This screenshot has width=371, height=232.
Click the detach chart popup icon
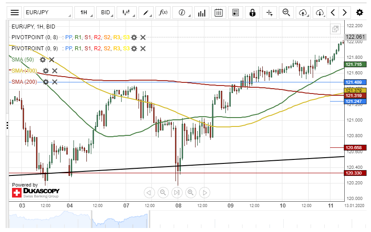tap(335, 29)
